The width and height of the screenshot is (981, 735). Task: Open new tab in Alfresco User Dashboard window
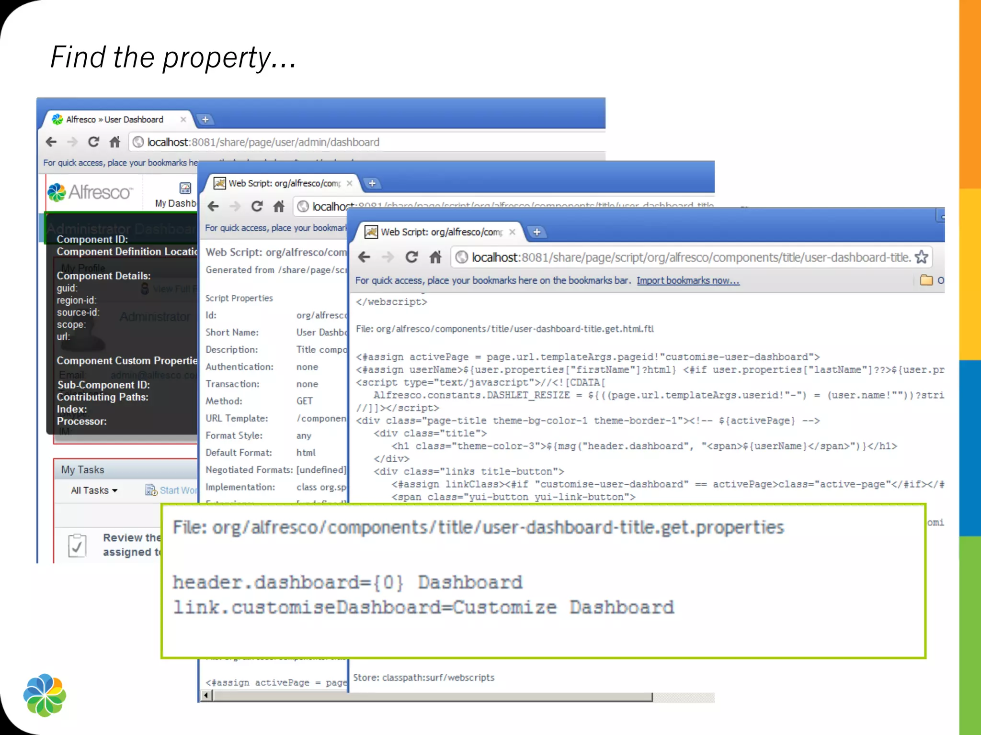tap(205, 119)
